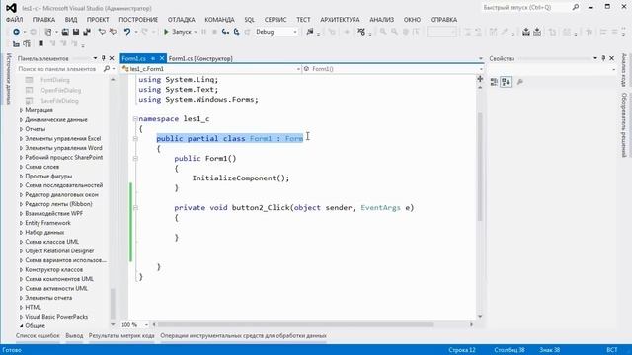Select the OpenFileDialog toolbox item

click(x=60, y=90)
